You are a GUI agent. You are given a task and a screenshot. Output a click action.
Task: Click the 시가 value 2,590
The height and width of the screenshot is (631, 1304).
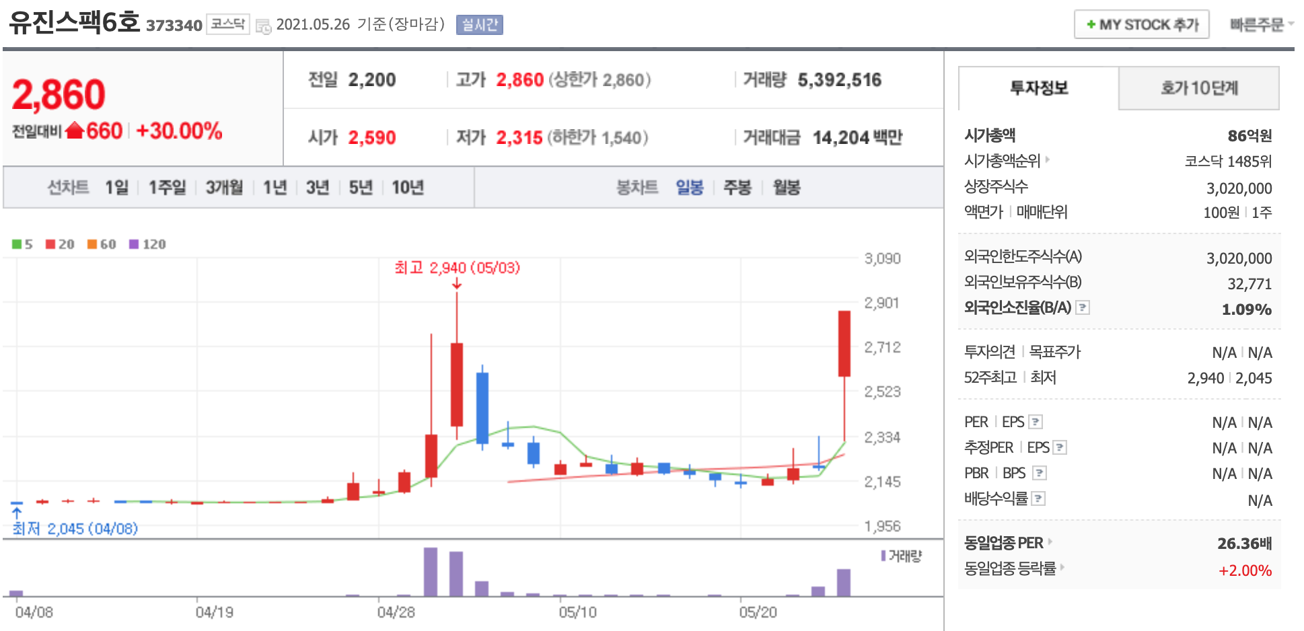point(371,138)
